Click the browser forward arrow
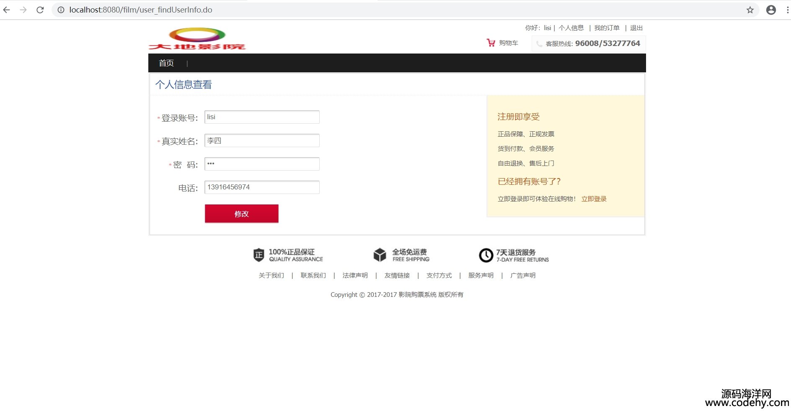Image resolution: width=791 pixels, height=411 pixels. [x=23, y=10]
